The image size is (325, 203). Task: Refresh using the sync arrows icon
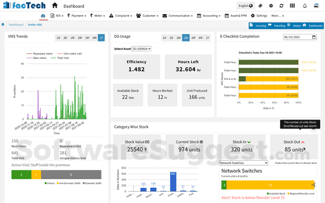tap(281, 6)
